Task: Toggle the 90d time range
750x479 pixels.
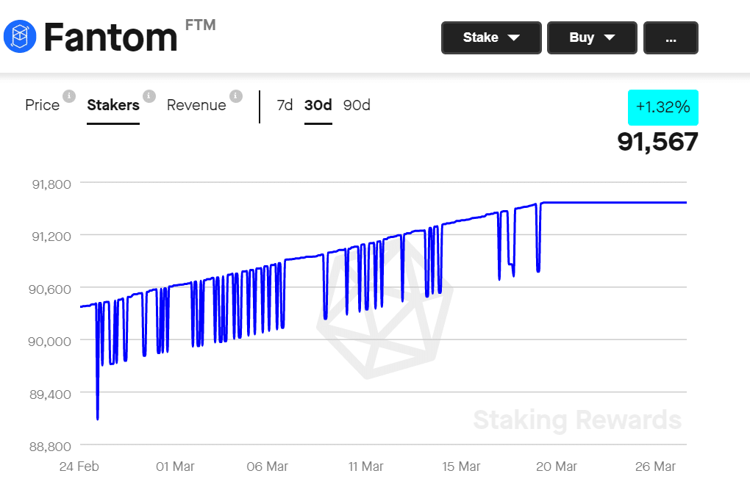Action: (356, 105)
